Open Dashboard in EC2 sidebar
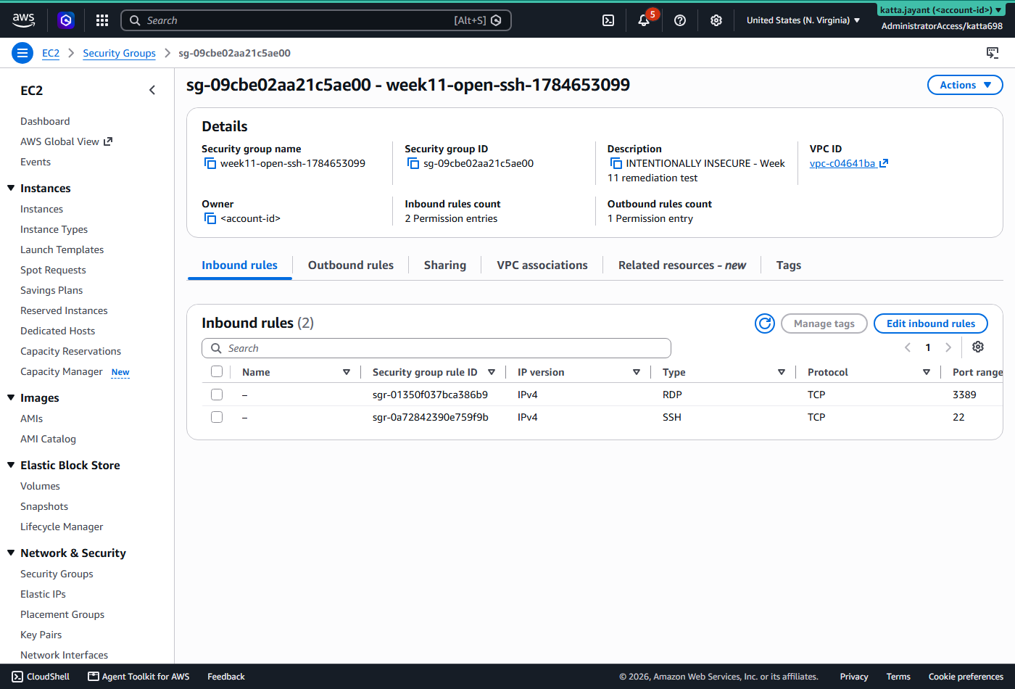 (45, 121)
